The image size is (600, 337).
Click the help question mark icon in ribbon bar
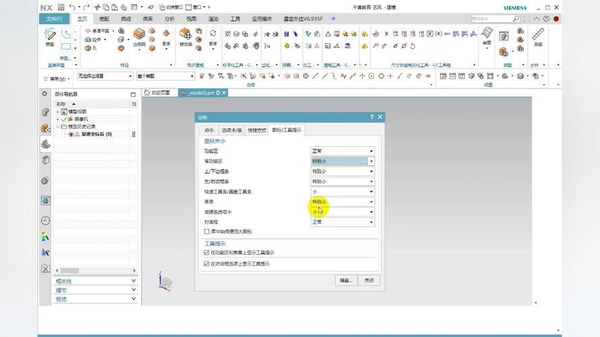pos(546,19)
